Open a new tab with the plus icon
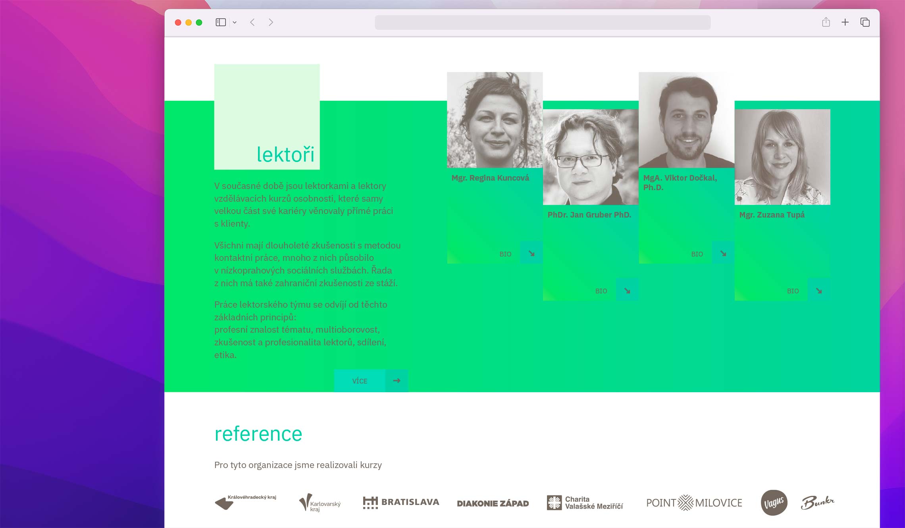905x528 pixels. click(x=845, y=22)
